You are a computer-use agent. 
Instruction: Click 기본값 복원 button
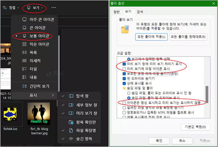tap(195, 127)
